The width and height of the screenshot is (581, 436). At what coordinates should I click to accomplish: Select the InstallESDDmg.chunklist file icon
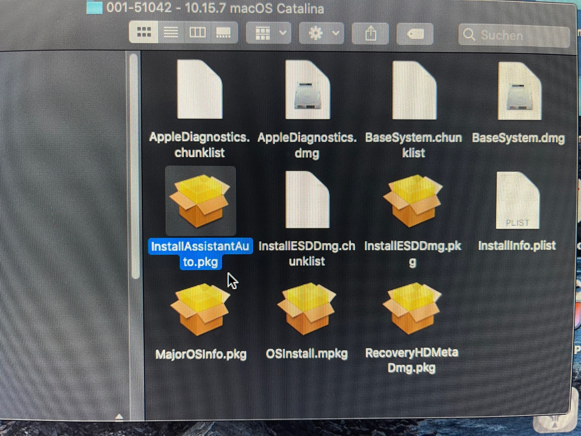(307, 199)
